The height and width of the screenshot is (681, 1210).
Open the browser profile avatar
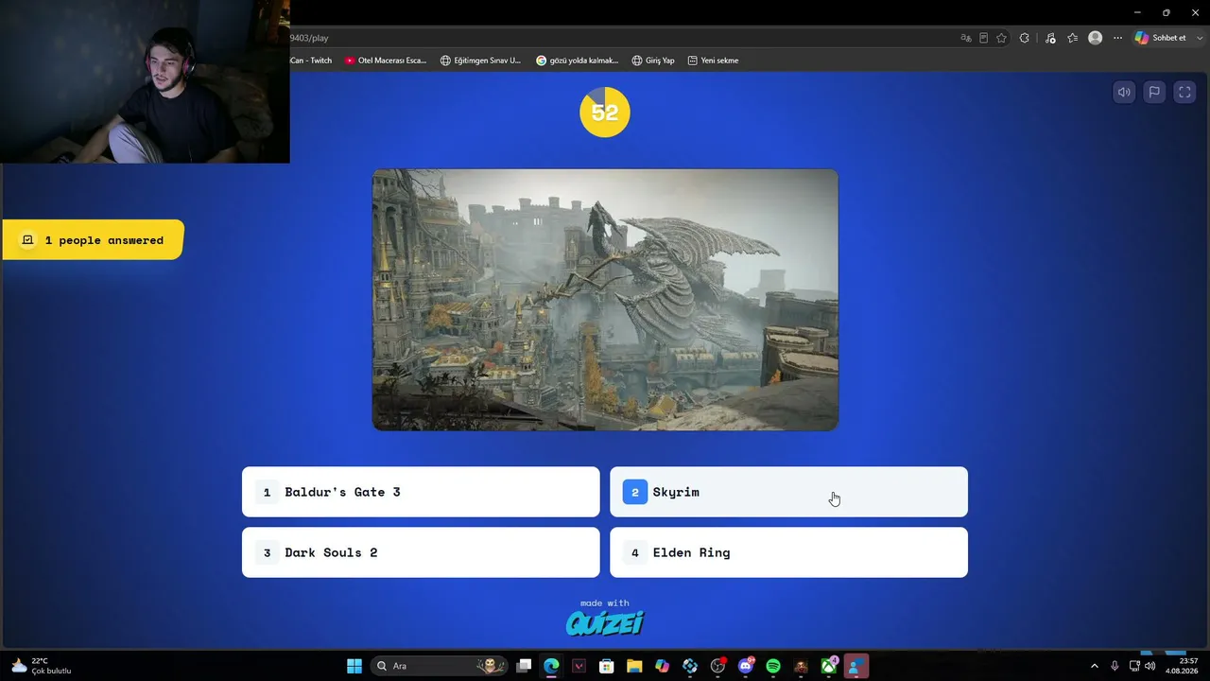(1095, 38)
